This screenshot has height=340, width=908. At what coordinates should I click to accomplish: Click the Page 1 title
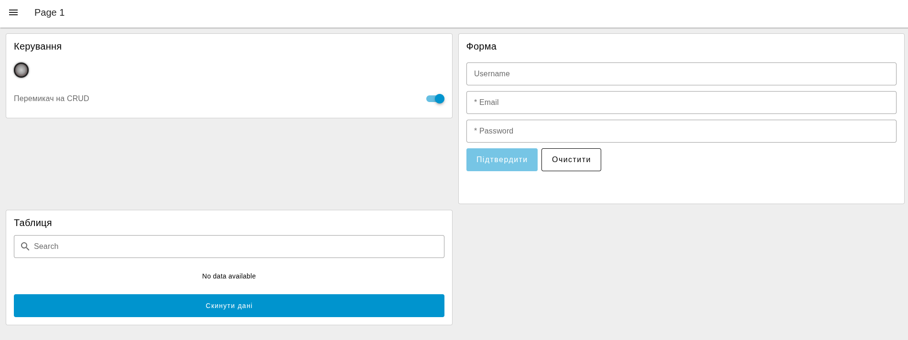(x=49, y=13)
